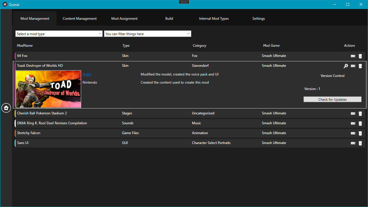Open the firubii author link
368x207 pixels.
(x=87, y=74)
